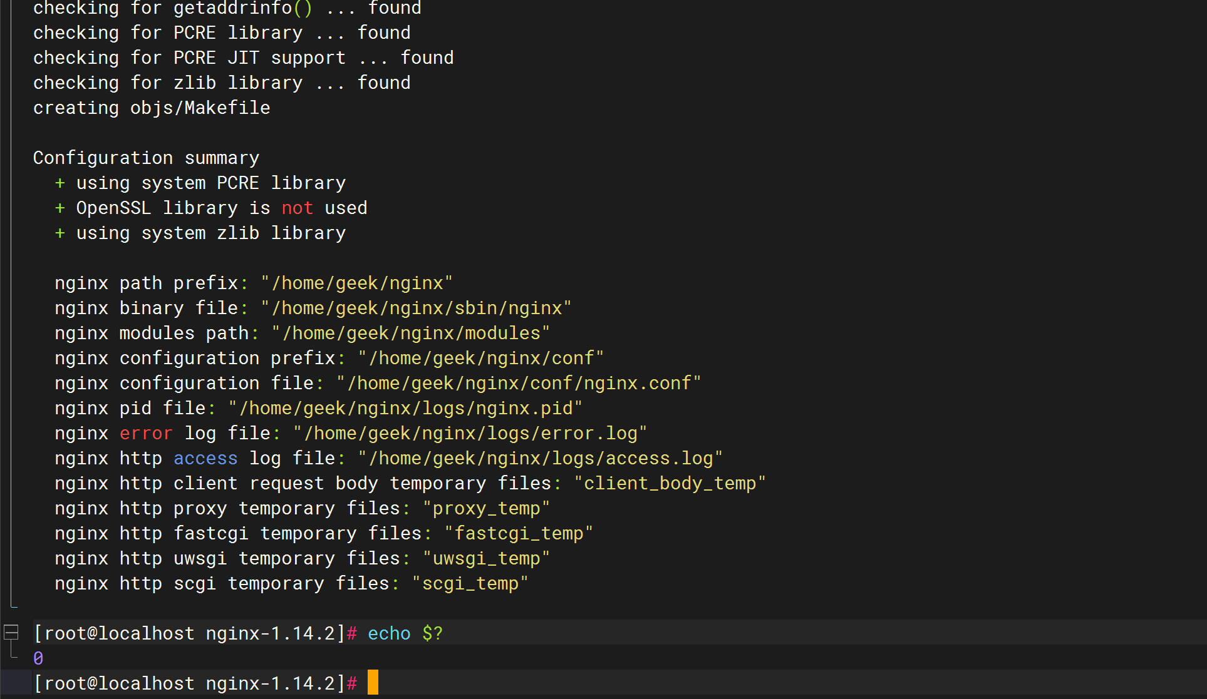The width and height of the screenshot is (1207, 699).
Task: Click 'creating objs/Makefile' line
Action: [x=152, y=108]
